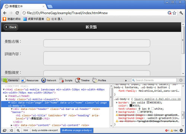The width and height of the screenshot is (186, 134).
Task: Clear the Search Elements box
Action: 181,80
